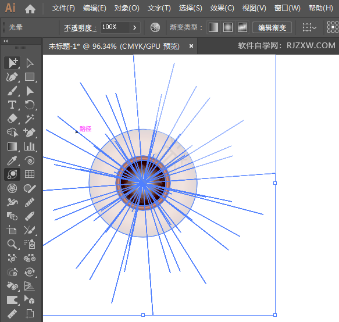Image resolution: width=339 pixels, height=322 pixels.
Task: Open the 效果(C) menu
Action: click(222, 8)
